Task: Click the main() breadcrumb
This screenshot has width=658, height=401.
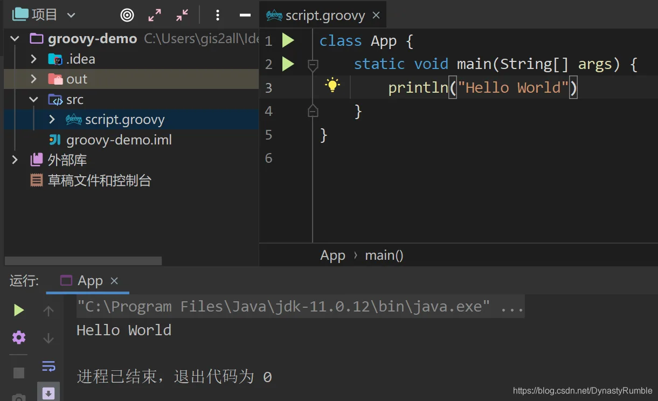Action: (x=384, y=255)
